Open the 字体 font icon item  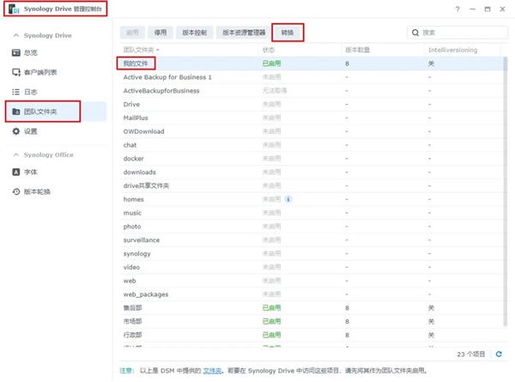pyautogui.click(x=16, y=172)
